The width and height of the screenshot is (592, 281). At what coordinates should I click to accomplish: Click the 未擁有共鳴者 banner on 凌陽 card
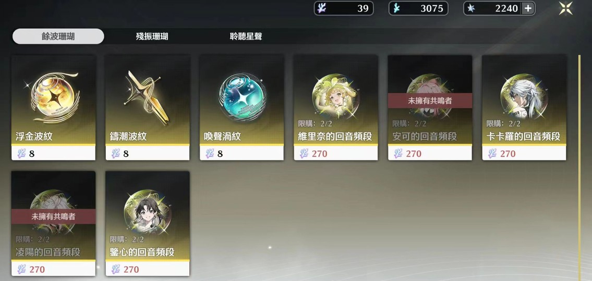click(x=53, y=216)
